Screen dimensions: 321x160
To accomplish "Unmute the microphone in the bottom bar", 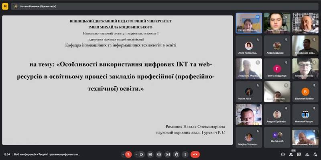I will (128, 154).
